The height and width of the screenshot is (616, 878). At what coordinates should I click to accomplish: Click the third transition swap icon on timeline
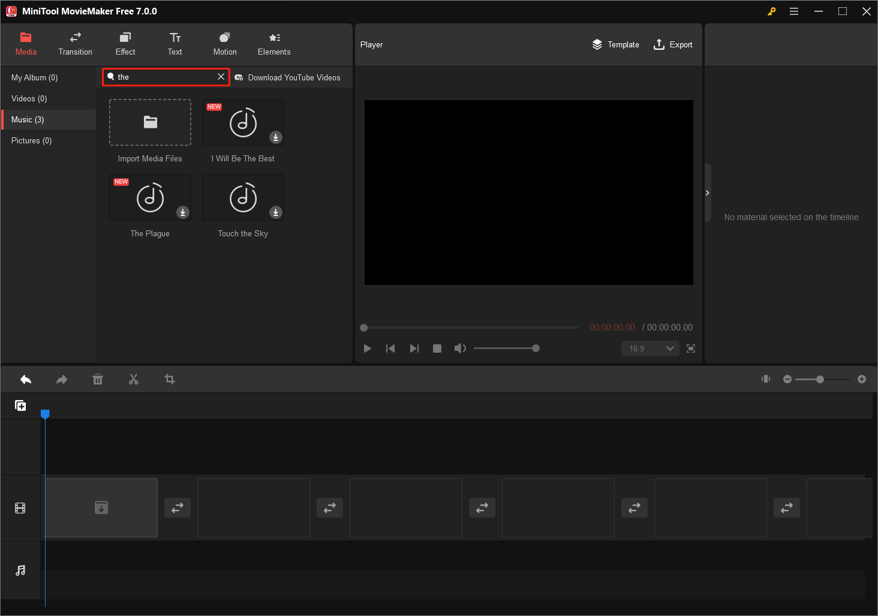[482, 507]
